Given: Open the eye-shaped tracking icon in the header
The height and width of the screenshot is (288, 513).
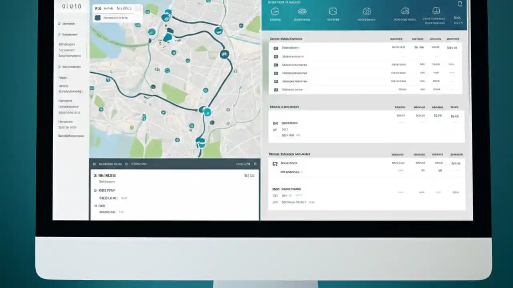Looking at the screenshot, I should [302, 12].
